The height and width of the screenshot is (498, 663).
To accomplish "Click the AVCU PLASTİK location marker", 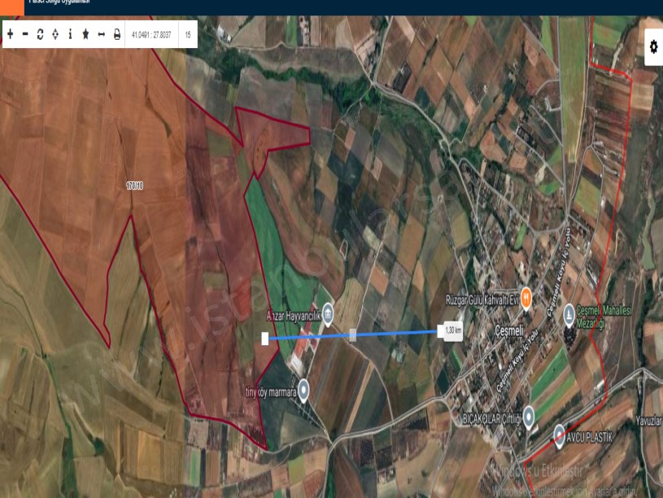I will pyautogui.click(x=559, y=435).
